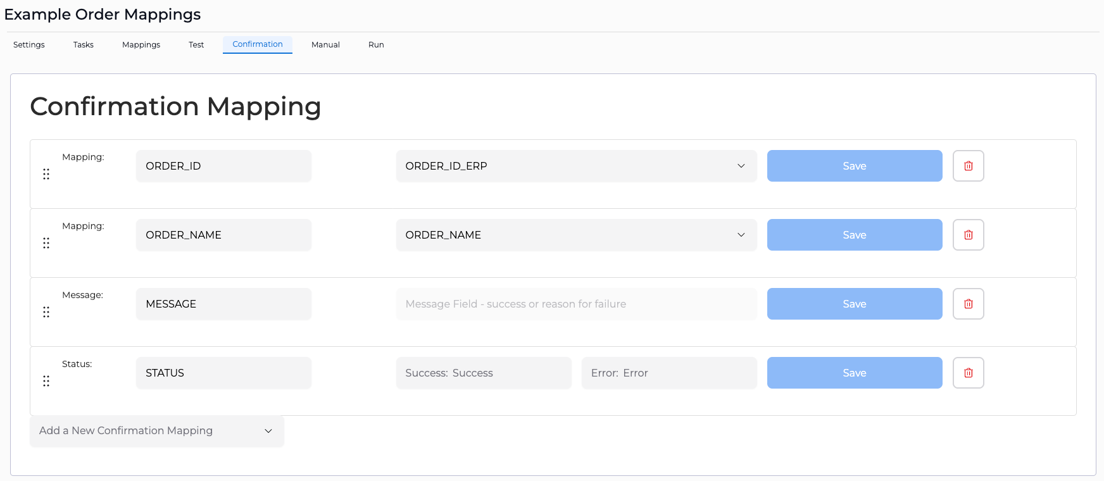Edit the ORDER_ID source field
This screenshot has height=481, width=1104.
point(223,166)
